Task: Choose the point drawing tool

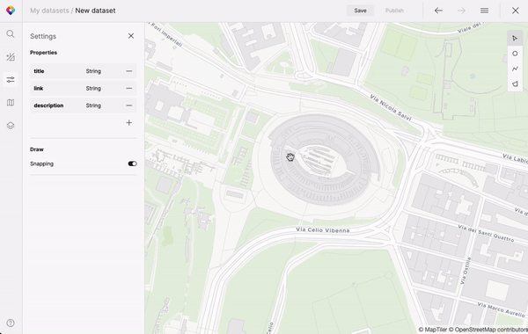Action: (x=515, y=54)
